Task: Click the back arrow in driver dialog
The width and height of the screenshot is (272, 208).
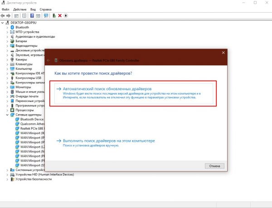Action: coord(49,60)
